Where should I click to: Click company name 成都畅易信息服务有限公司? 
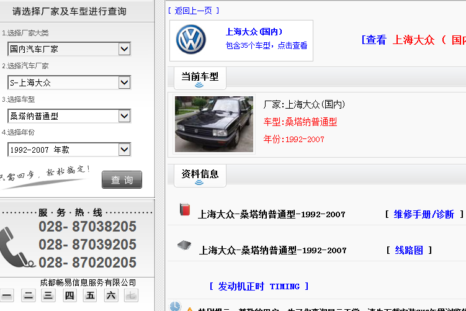[x=88, y=282]
